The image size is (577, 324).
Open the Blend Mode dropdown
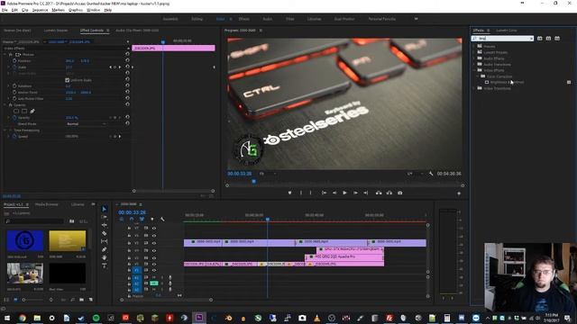tap(87, 124)
